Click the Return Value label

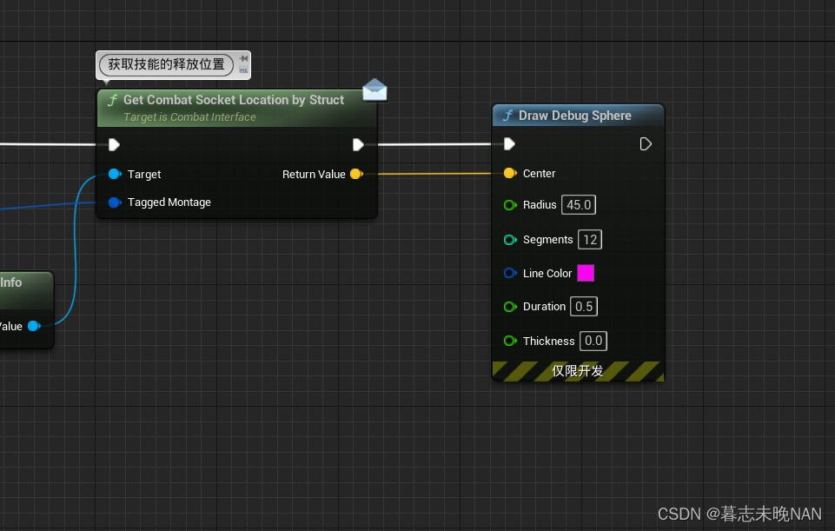[314, 174]
